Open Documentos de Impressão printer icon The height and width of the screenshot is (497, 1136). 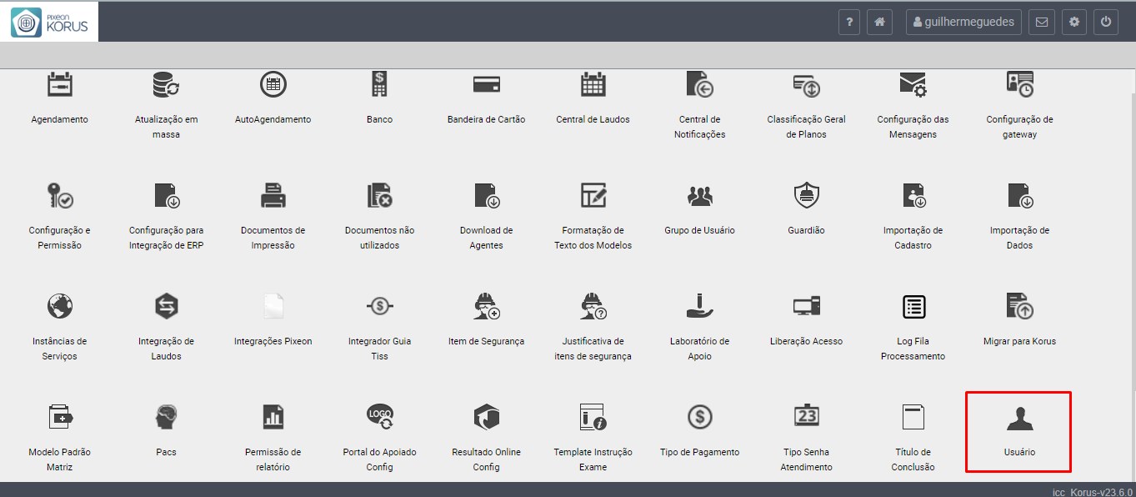(273, 195)
